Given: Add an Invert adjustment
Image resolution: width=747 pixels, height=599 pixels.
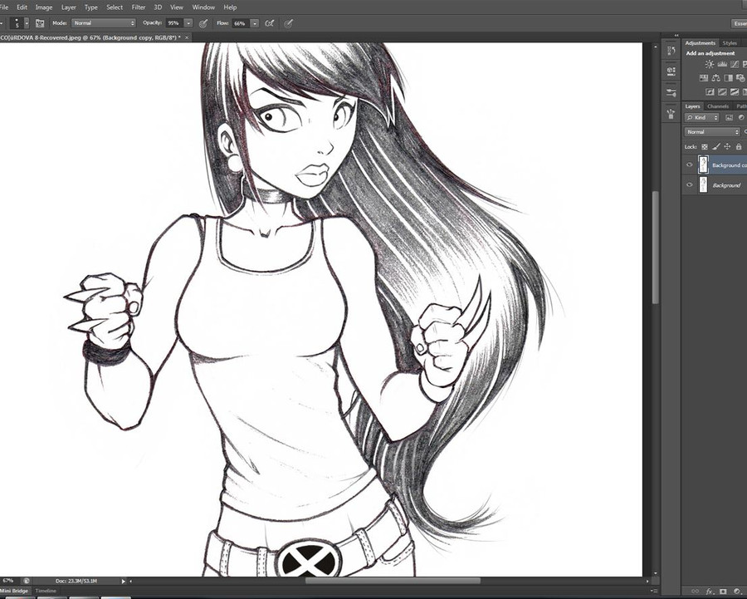Looking at the screenshot, I should coord(710,92).
